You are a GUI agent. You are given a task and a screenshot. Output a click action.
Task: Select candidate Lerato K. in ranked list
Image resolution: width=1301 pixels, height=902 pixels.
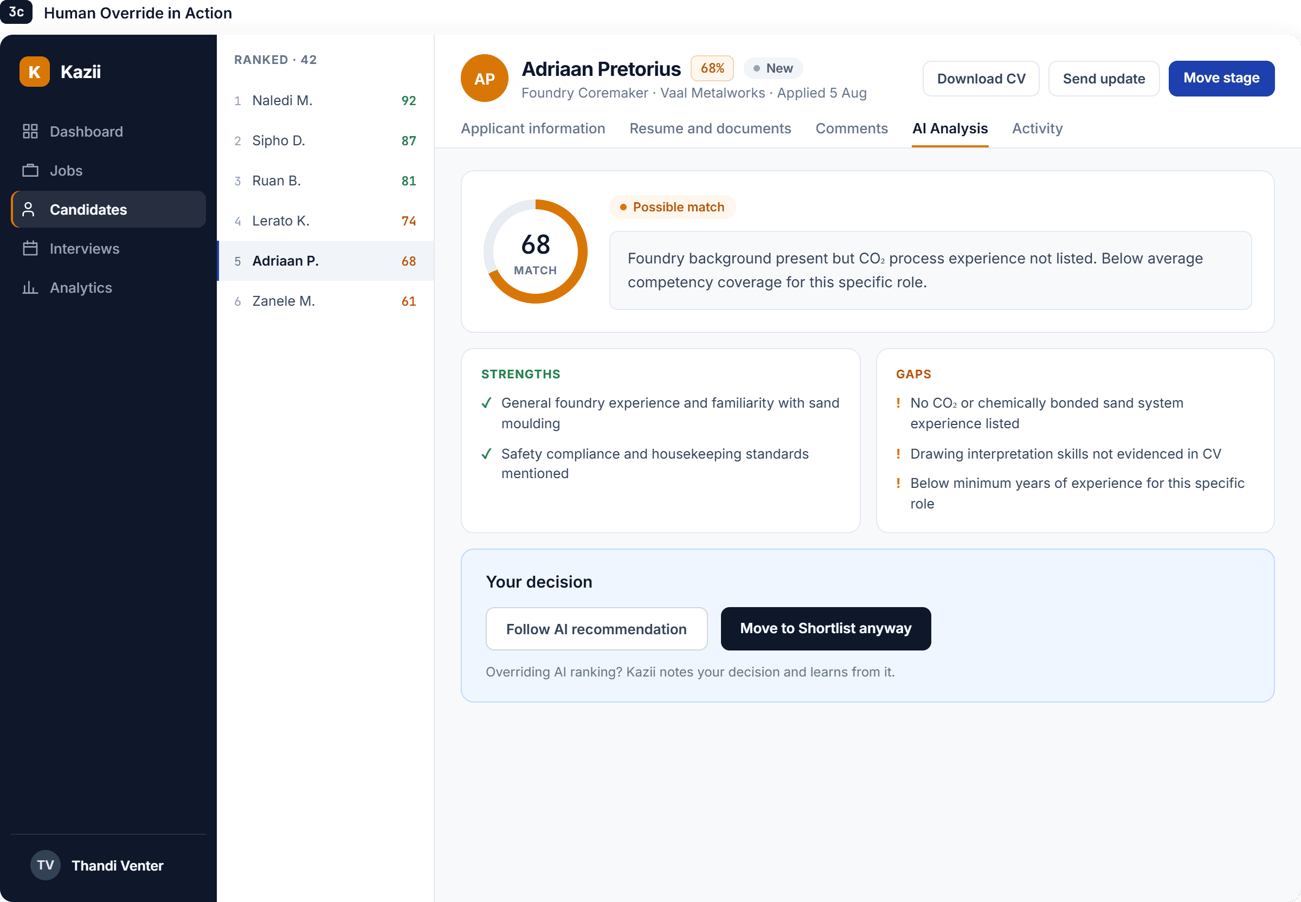click(x=326, y=221)
